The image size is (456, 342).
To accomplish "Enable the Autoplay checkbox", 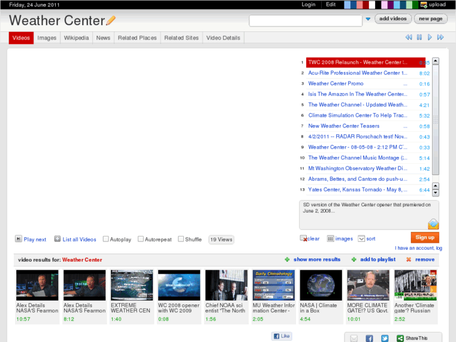I will coord(105,239).
